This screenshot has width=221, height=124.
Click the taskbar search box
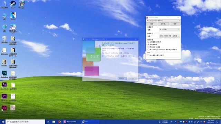(25, 122)
